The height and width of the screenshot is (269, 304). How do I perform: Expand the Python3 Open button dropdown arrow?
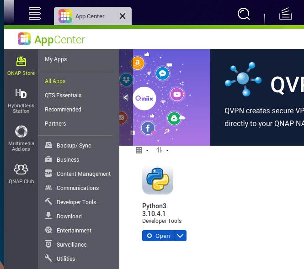pyautogui.click(x=180, y=236)
